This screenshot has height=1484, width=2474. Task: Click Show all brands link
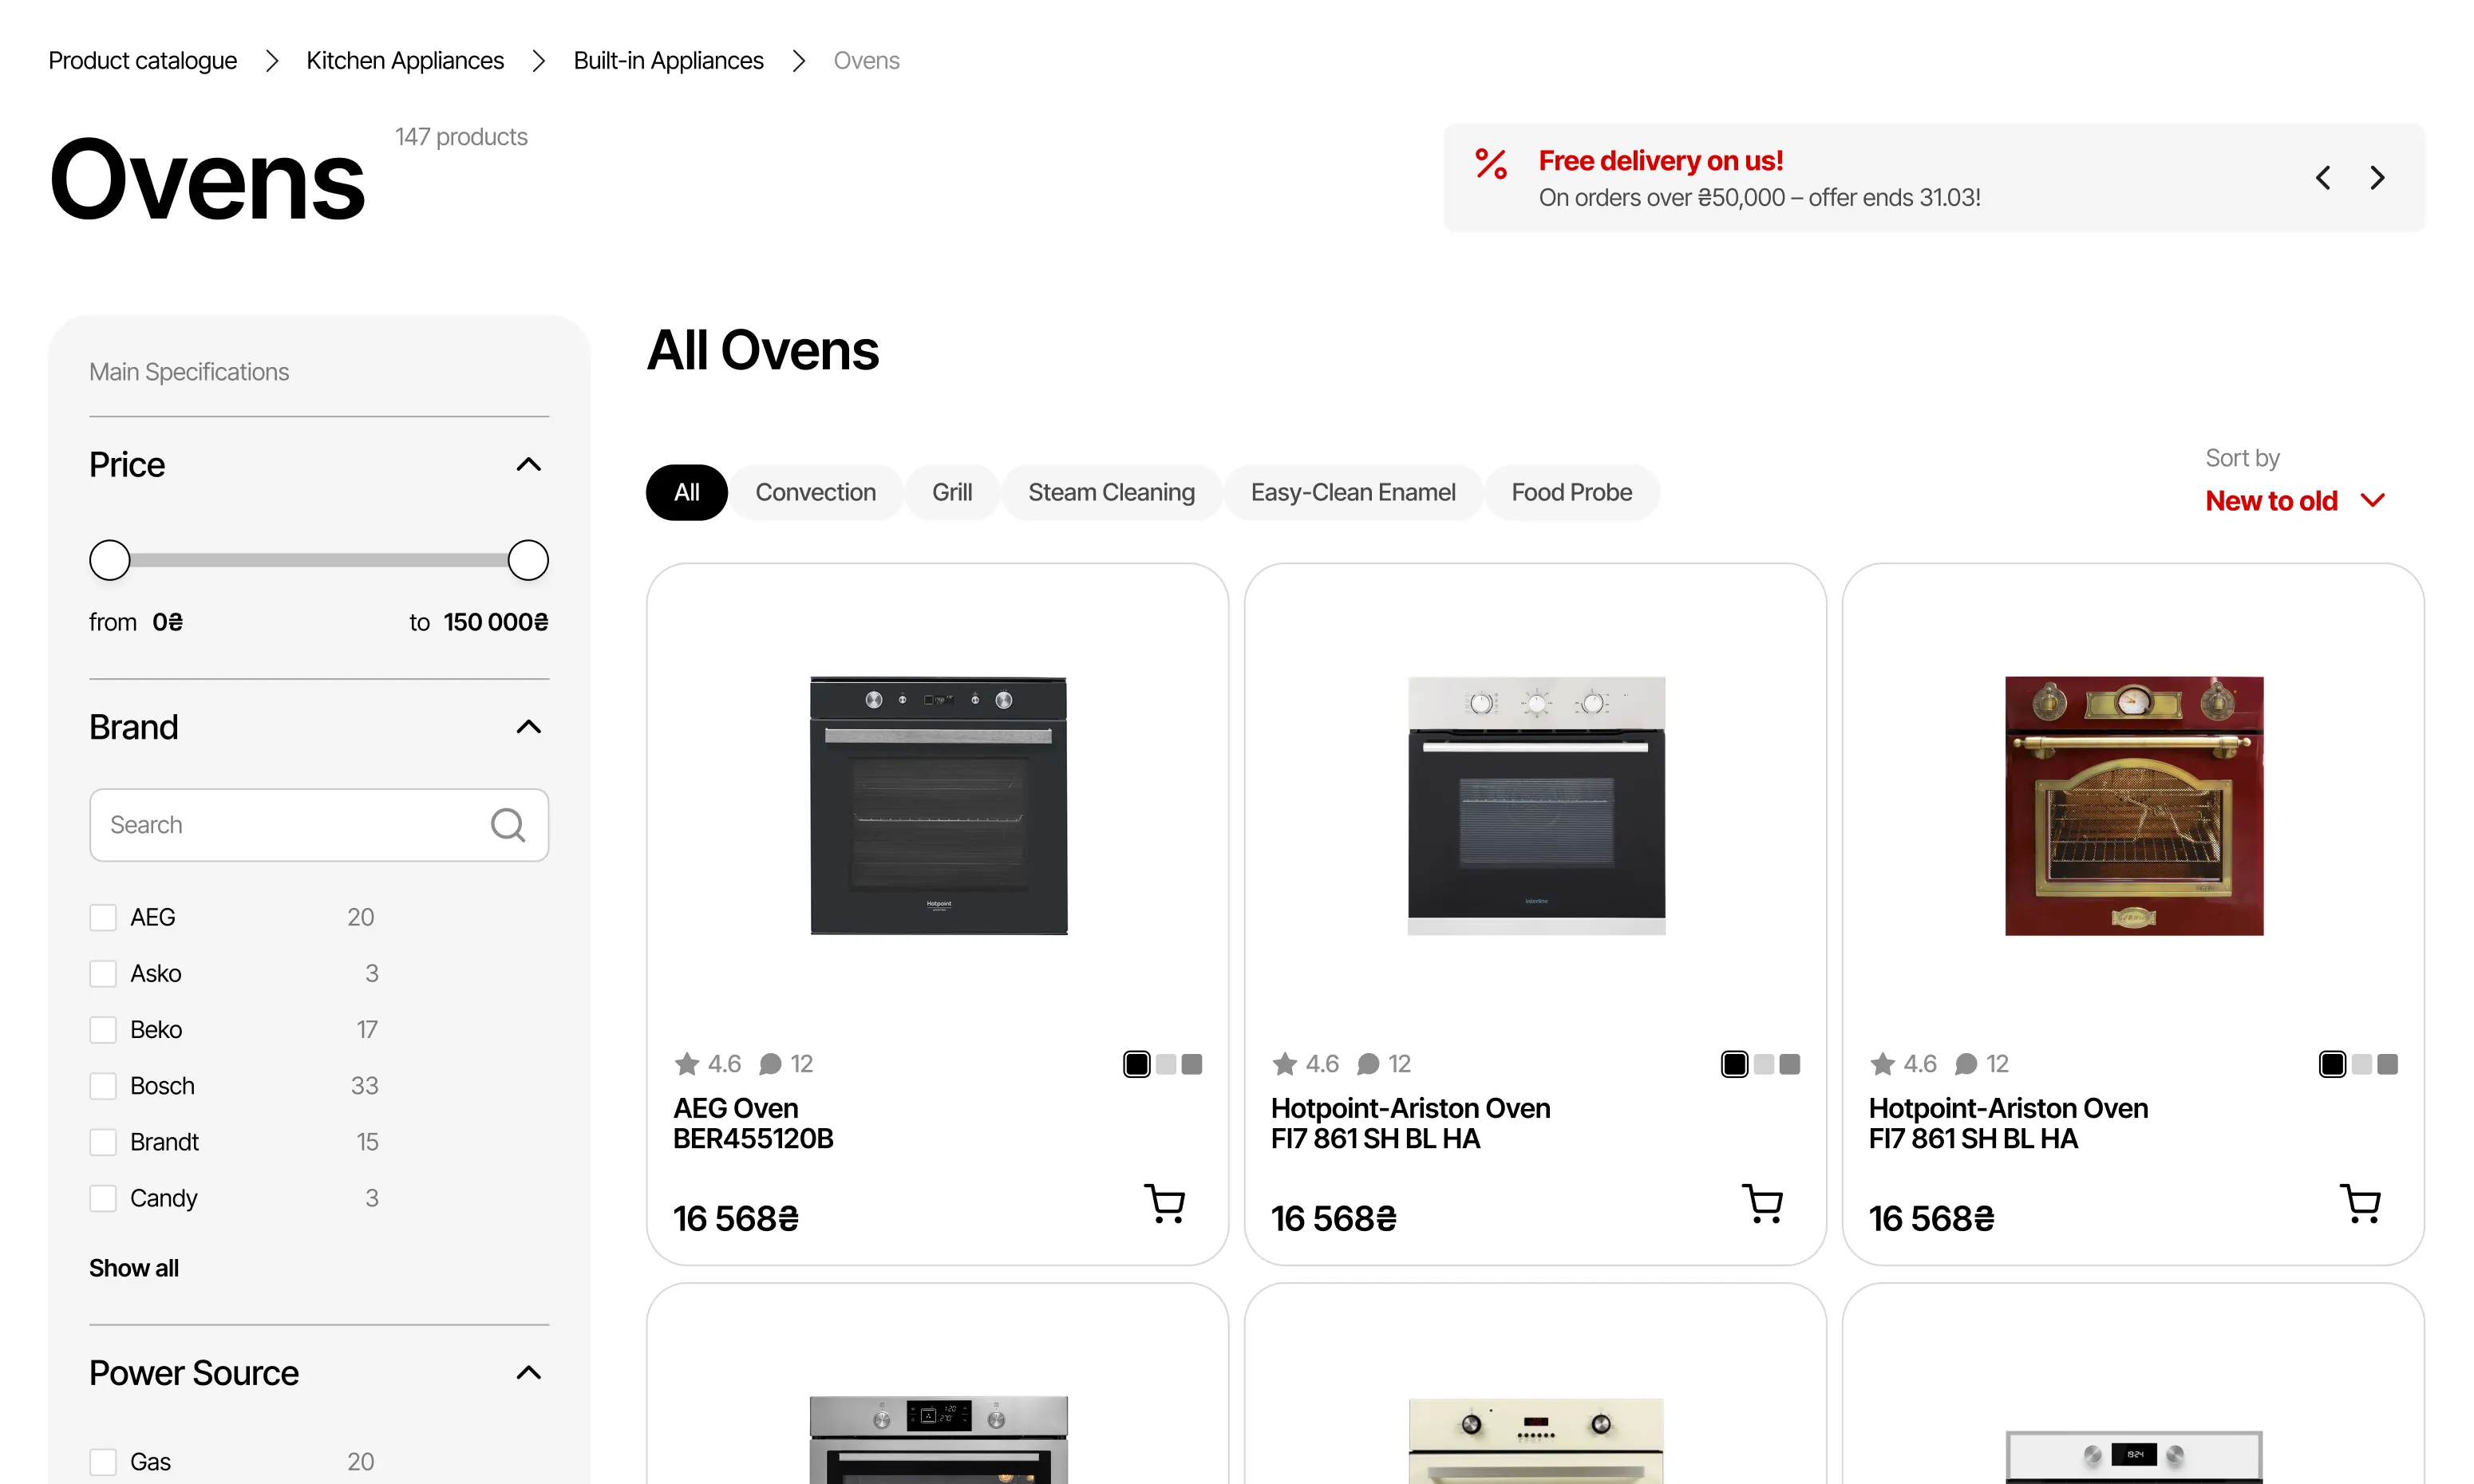[134, 1268]
